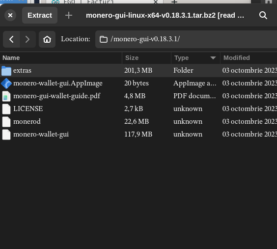Click the Folder type cell
Viewport: 277px width, 249px height.
183,70
